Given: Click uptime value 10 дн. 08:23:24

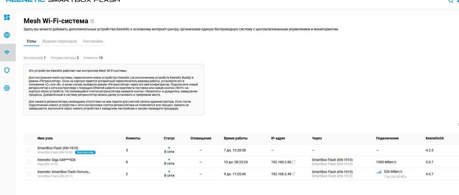Looking at the screenshot, I should [x=235, y=162].
